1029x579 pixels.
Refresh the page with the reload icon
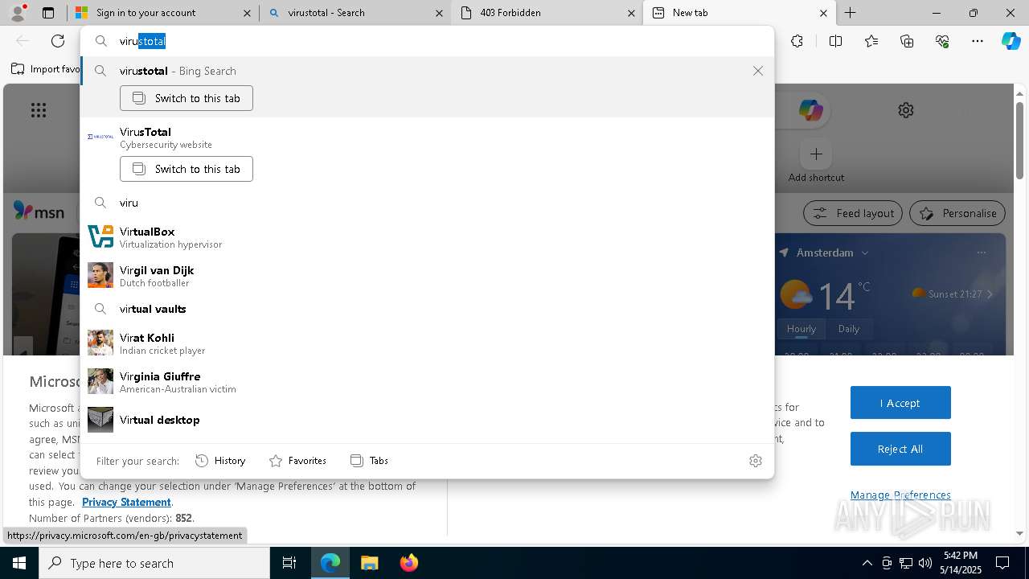58,41
